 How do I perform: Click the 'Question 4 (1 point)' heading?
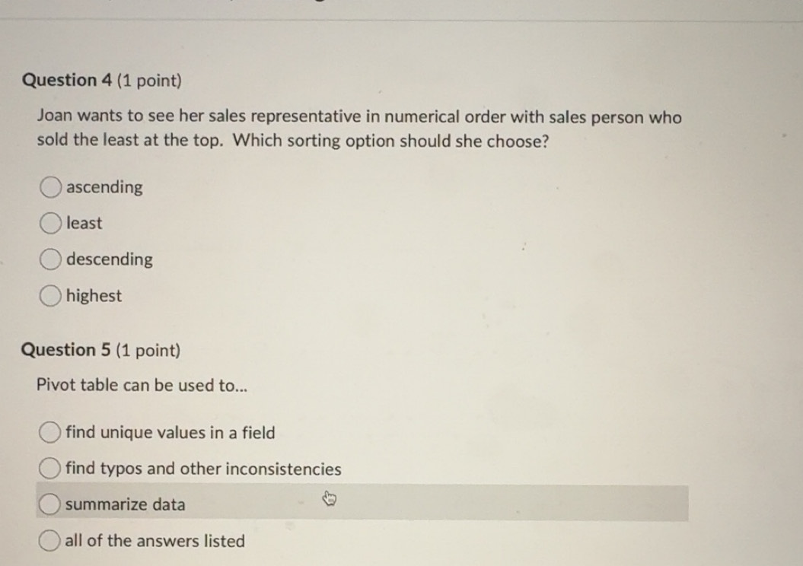pos(102,81)
